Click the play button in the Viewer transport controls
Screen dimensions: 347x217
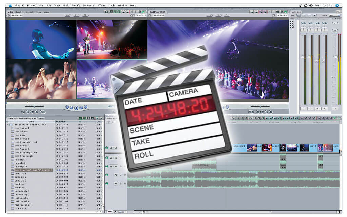click(x=76, y=108)
